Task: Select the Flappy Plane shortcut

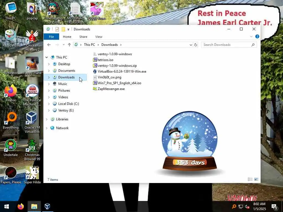Action: pos(32,66)
